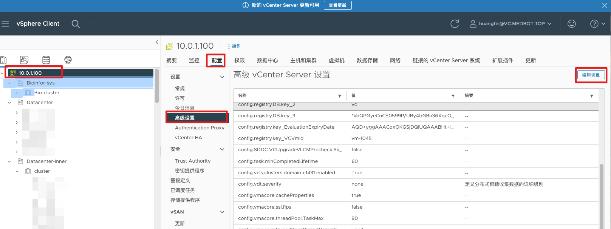The width and height of the screenshot is (611, 229).
Task: Select the config.vdt.severity row name
Action: [260, 184]
